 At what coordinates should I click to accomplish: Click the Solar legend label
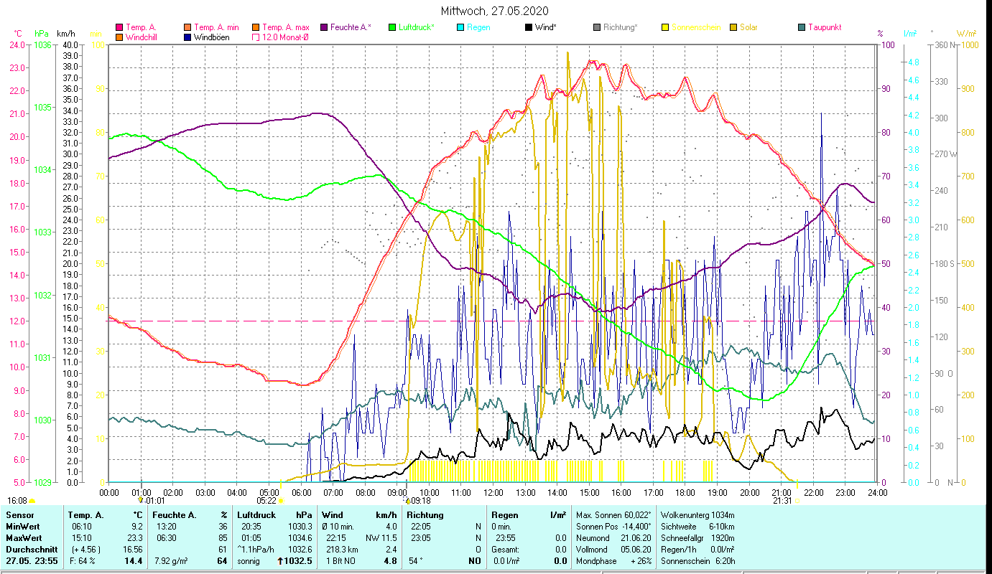pyautogui.click(x=748, y=27)
